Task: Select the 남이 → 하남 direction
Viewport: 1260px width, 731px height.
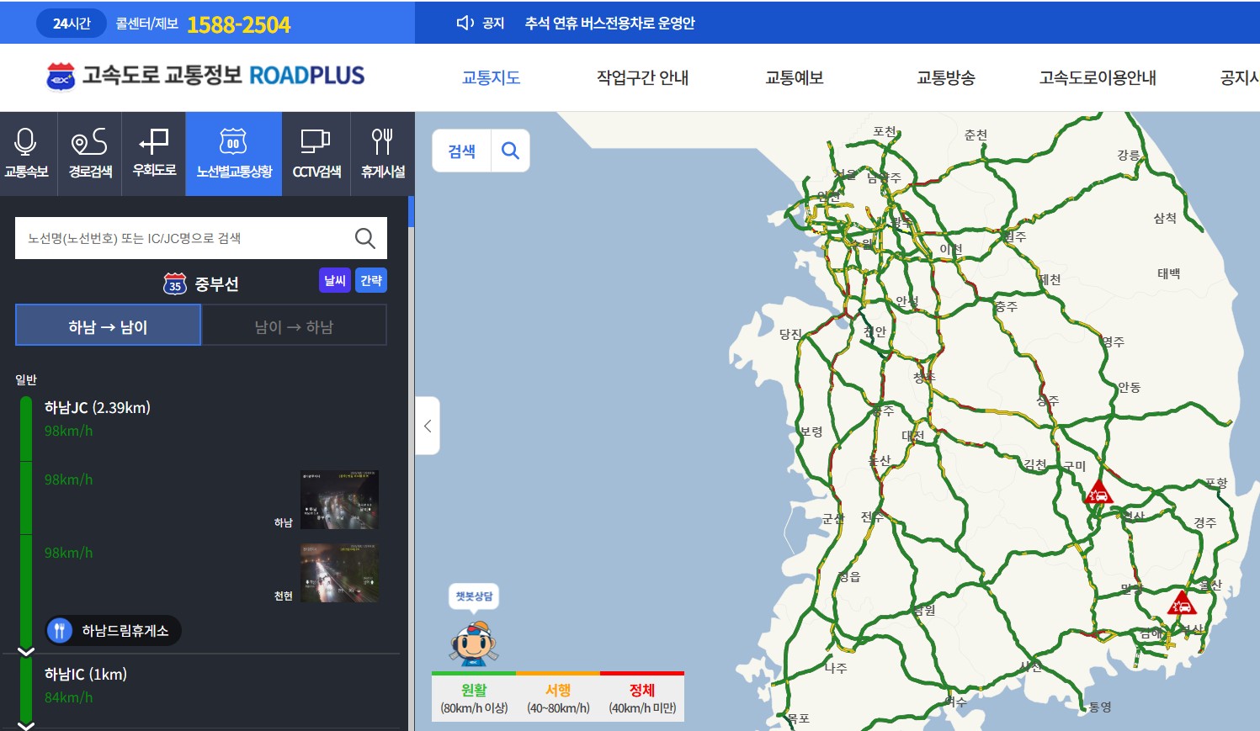Action: coord(294,326)
